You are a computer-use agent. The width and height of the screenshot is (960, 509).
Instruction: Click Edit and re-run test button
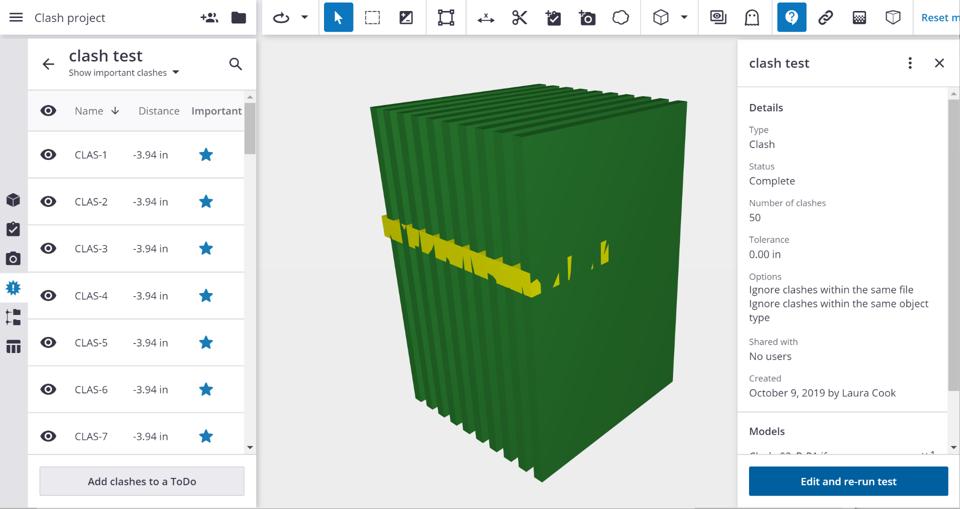point(848,481)
